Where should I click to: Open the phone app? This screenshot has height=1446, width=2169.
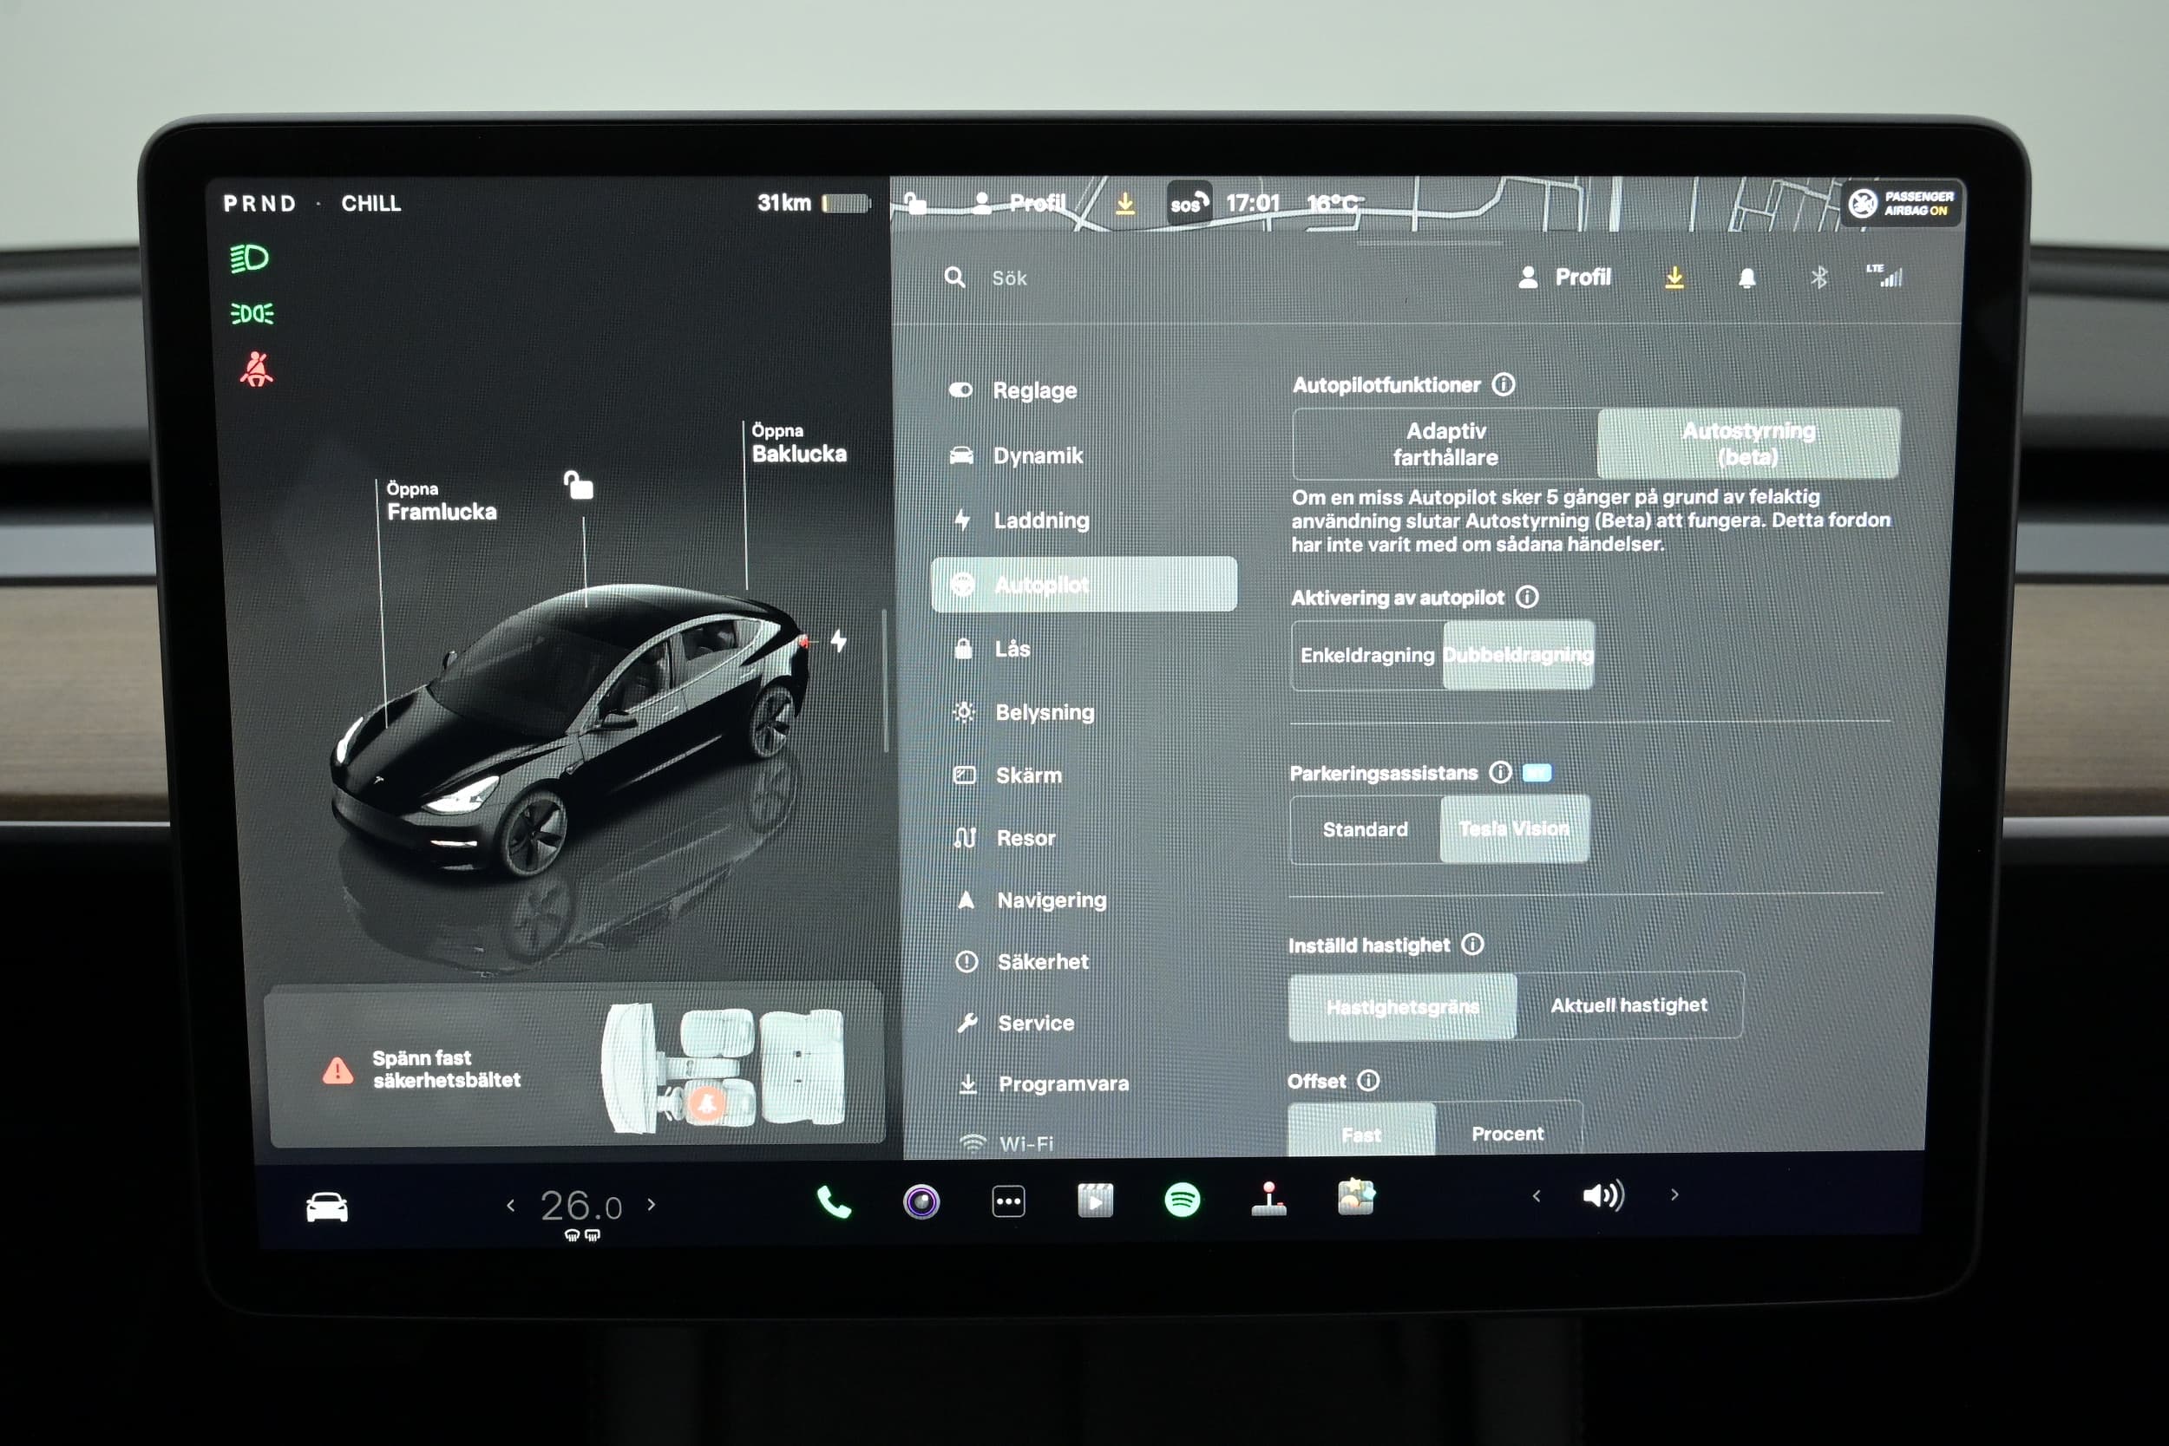click(x=834, y=1201)
